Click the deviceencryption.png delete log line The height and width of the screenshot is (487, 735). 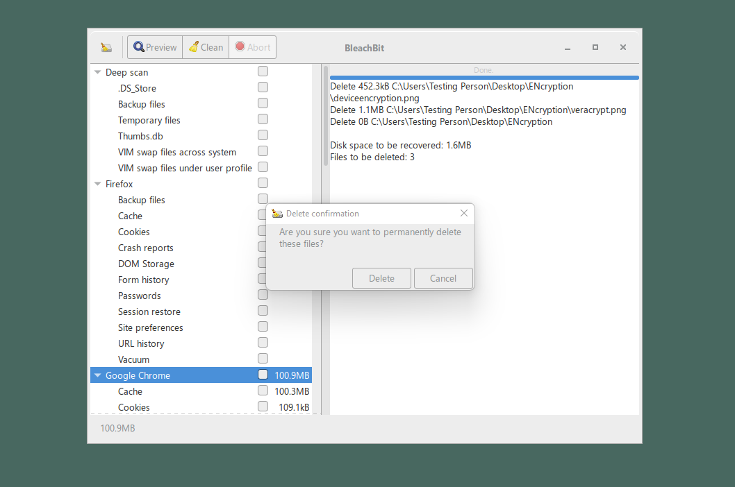tap(452, 92)
